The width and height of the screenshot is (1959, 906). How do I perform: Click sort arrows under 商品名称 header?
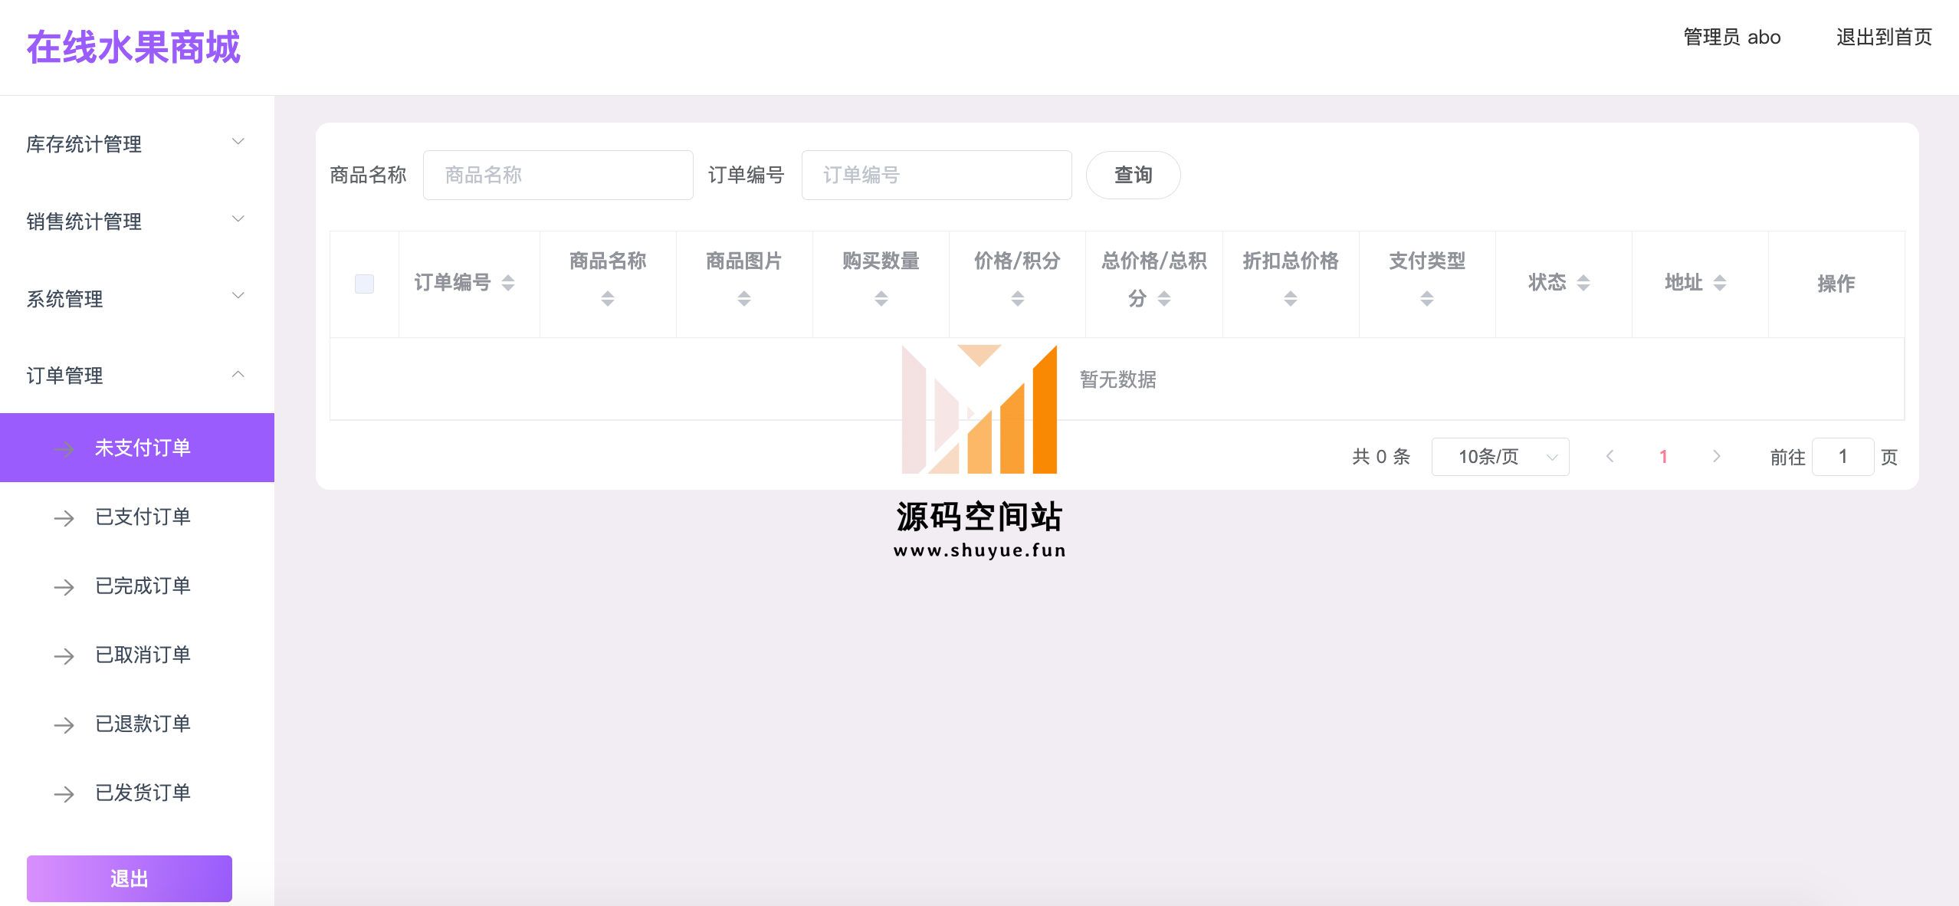coord(608,299)
